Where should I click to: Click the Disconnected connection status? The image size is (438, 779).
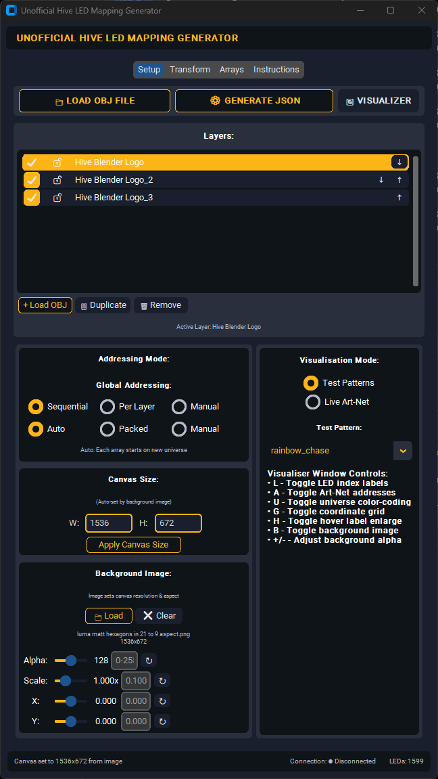pos(351,761)
